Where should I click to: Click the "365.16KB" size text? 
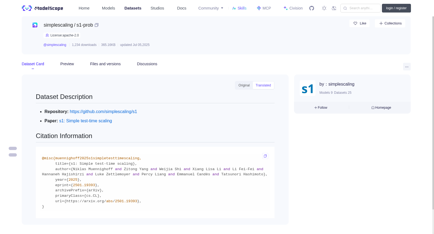108,45
